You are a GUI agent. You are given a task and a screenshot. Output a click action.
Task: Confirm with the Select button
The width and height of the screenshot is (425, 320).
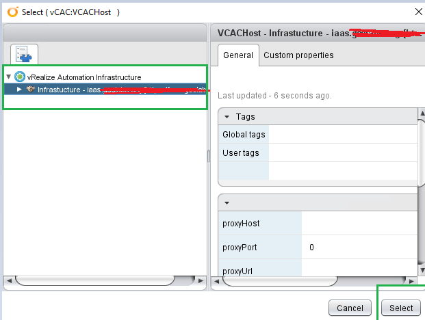click(401, 308)
